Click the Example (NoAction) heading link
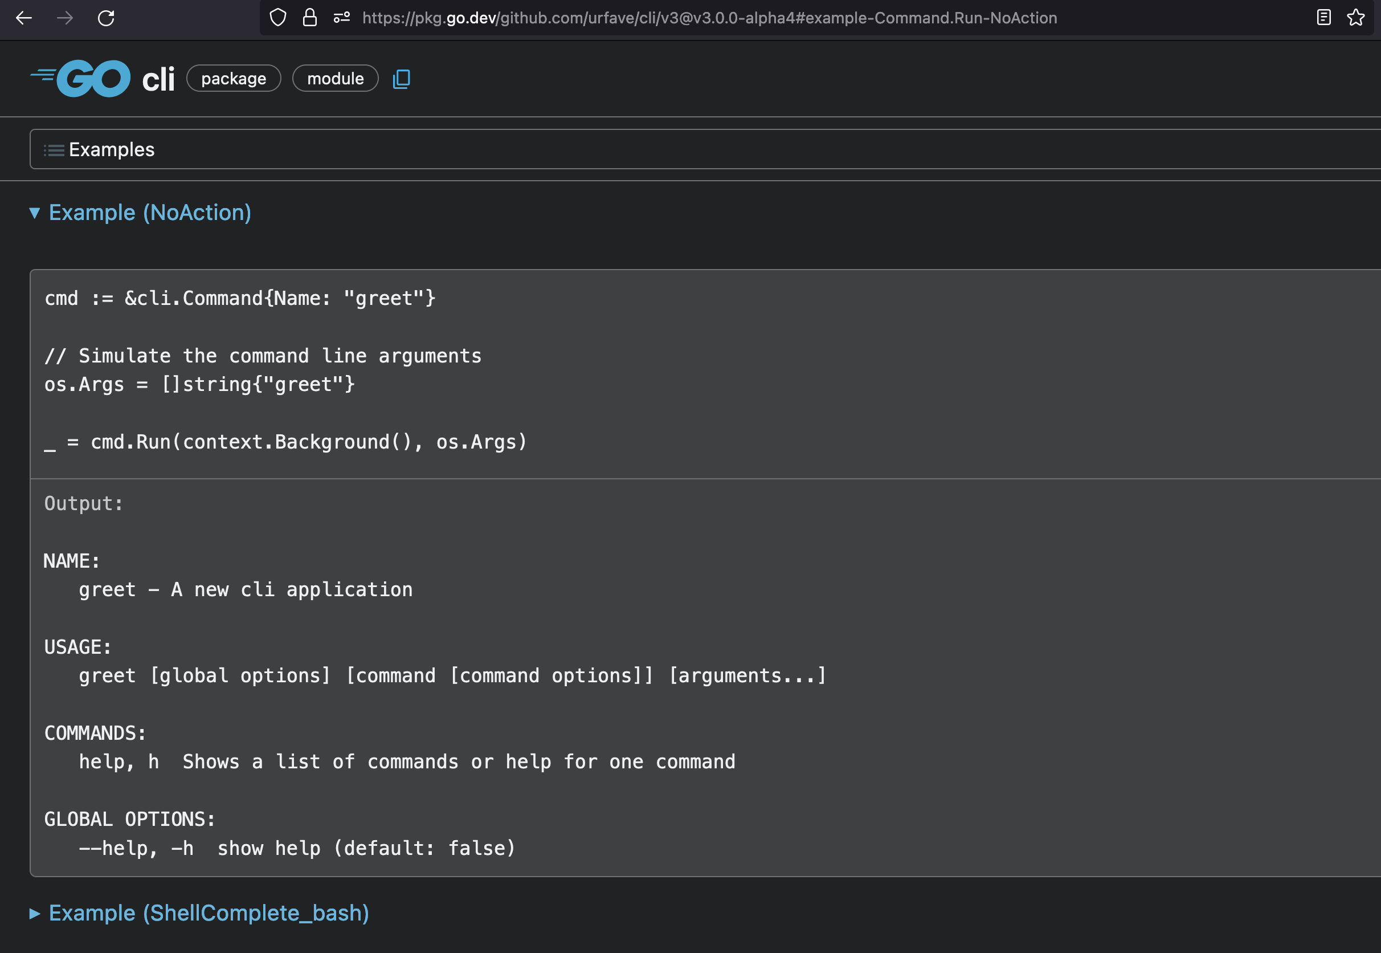This screenshot has width=1381, height=953. 150,213
